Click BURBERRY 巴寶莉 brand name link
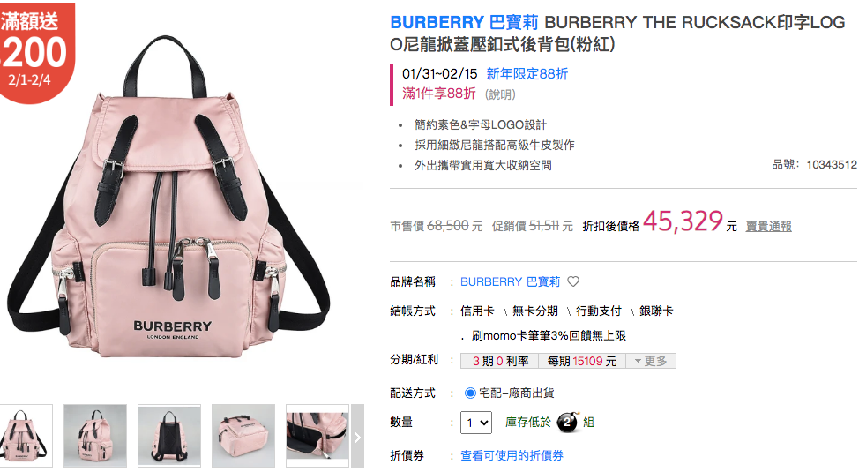Screen dimensions: 859x472 click(510, 281)
